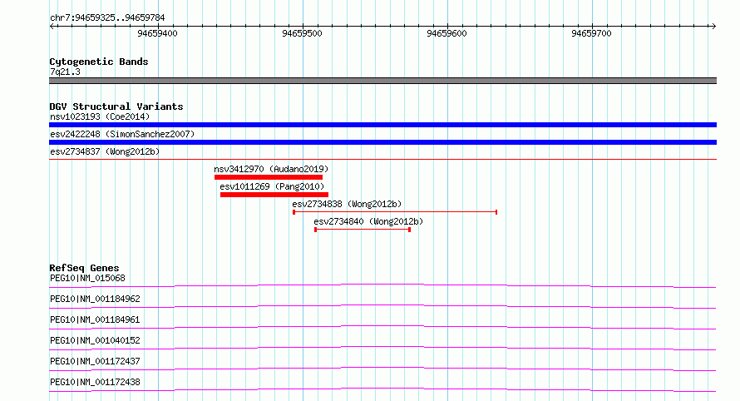Click the Cytogenetic Bands track heading
This screenshot has height=401, width=740.
click(99, 62)
